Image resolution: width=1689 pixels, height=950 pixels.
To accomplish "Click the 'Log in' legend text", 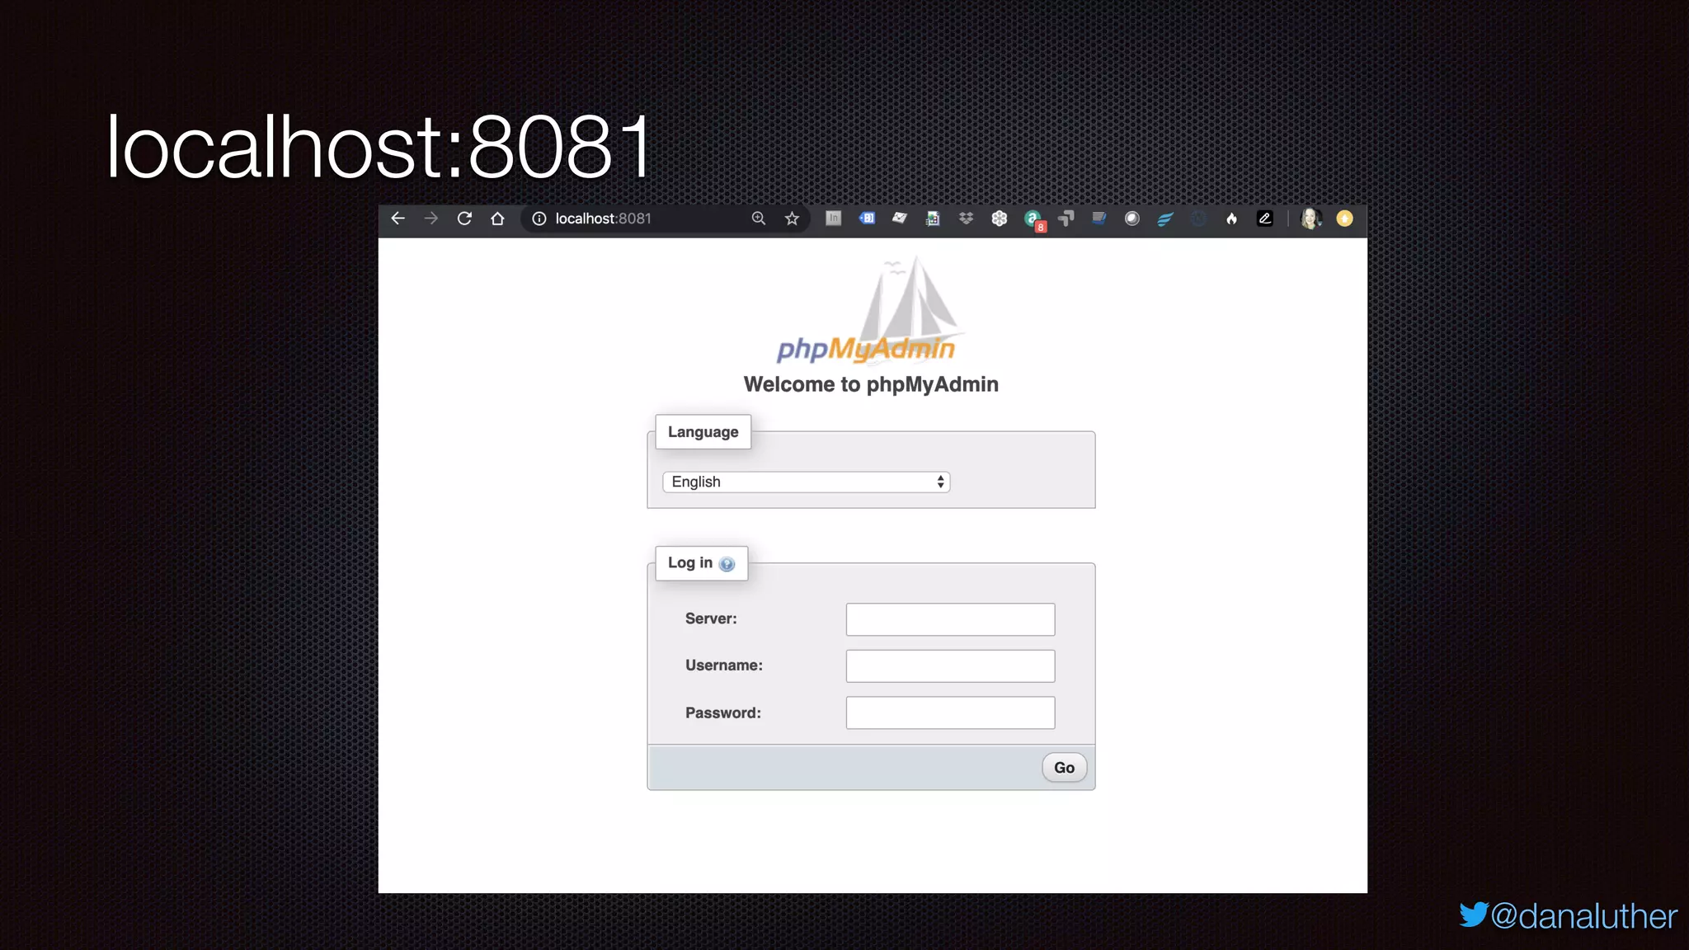I will [690, 562].
